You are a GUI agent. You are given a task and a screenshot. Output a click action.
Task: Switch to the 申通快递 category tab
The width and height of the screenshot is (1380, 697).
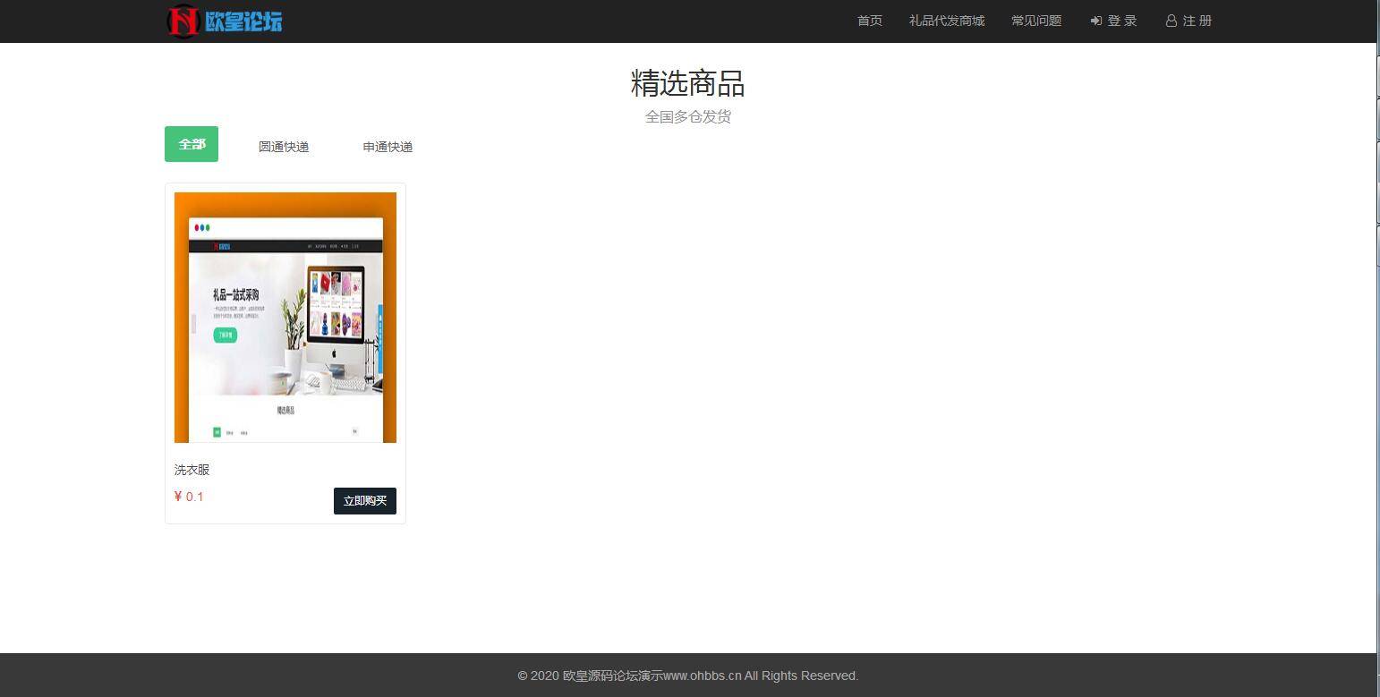387,147
